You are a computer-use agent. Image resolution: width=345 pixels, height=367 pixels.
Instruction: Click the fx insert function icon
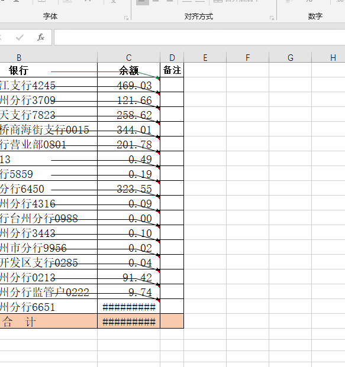(41, 37)
